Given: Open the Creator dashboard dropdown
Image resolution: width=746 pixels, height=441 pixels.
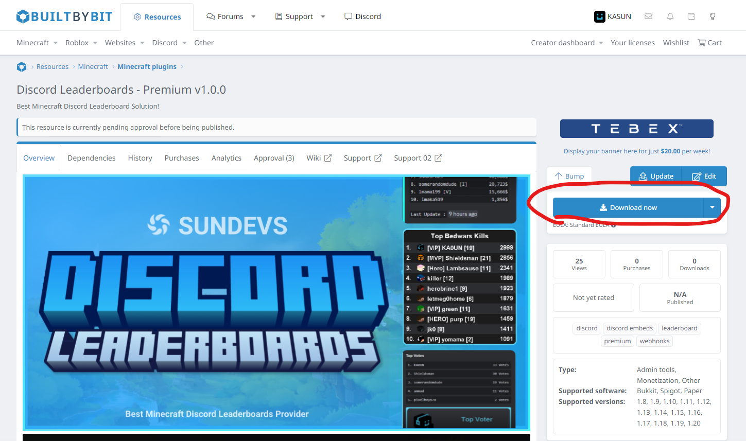Looking at the screenshot, I should pyautogui.click(x=567, y=43).
